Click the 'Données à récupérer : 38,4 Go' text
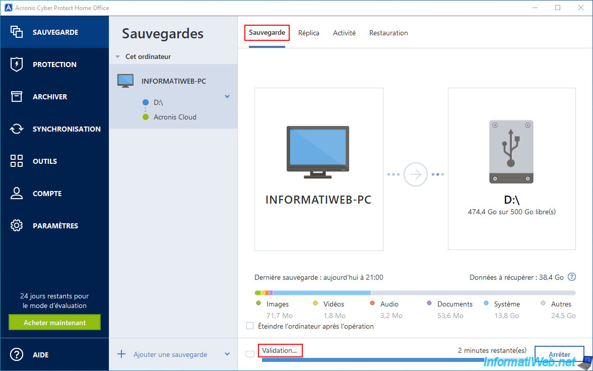Image resolution: width=593 pixels, height=371 pixels. click(516, 277)
